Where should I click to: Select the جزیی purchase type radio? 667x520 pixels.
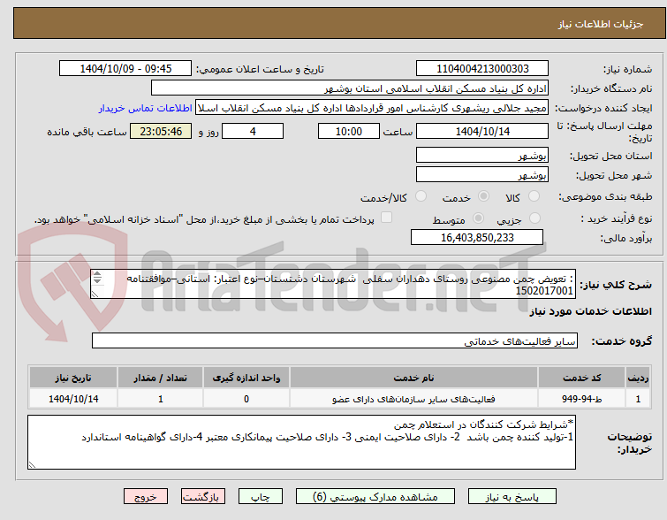pos(534,218)
